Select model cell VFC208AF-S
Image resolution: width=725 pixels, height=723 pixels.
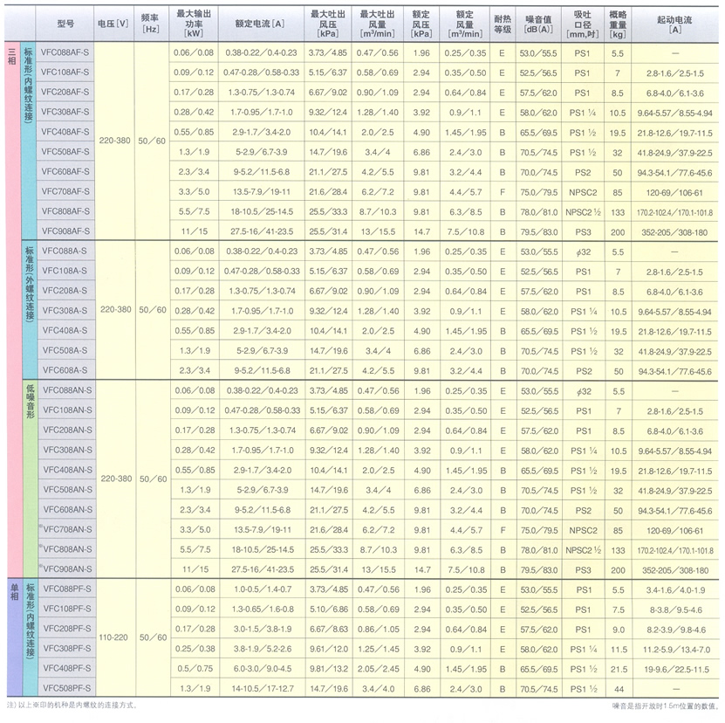pyautogui.click(x=65, y=92)
